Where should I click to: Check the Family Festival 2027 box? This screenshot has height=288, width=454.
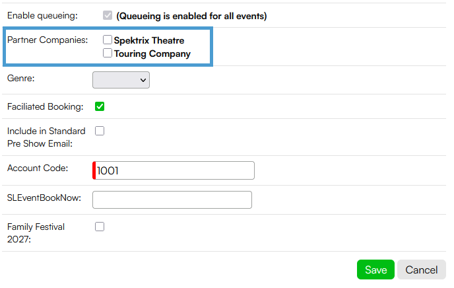[100, 227]
